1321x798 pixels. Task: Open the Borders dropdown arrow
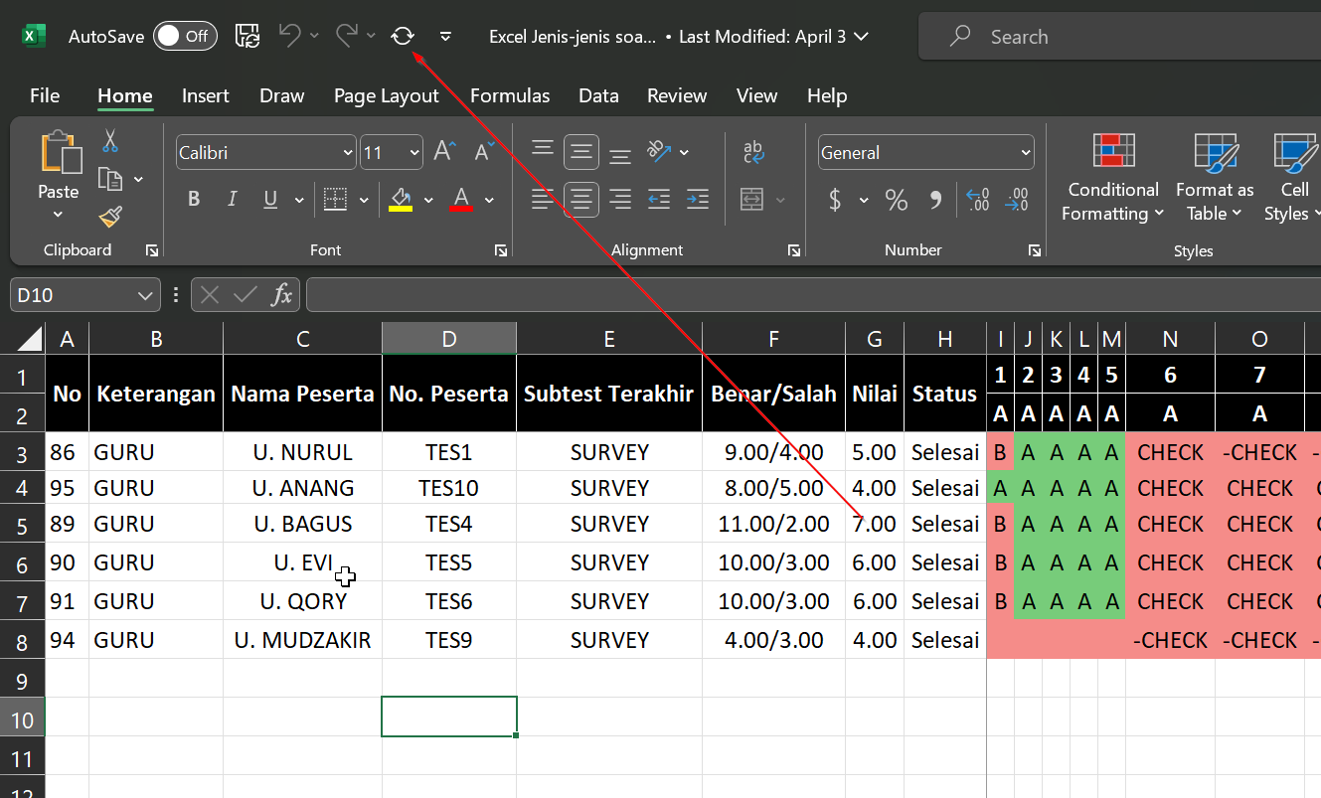[364, 200]
